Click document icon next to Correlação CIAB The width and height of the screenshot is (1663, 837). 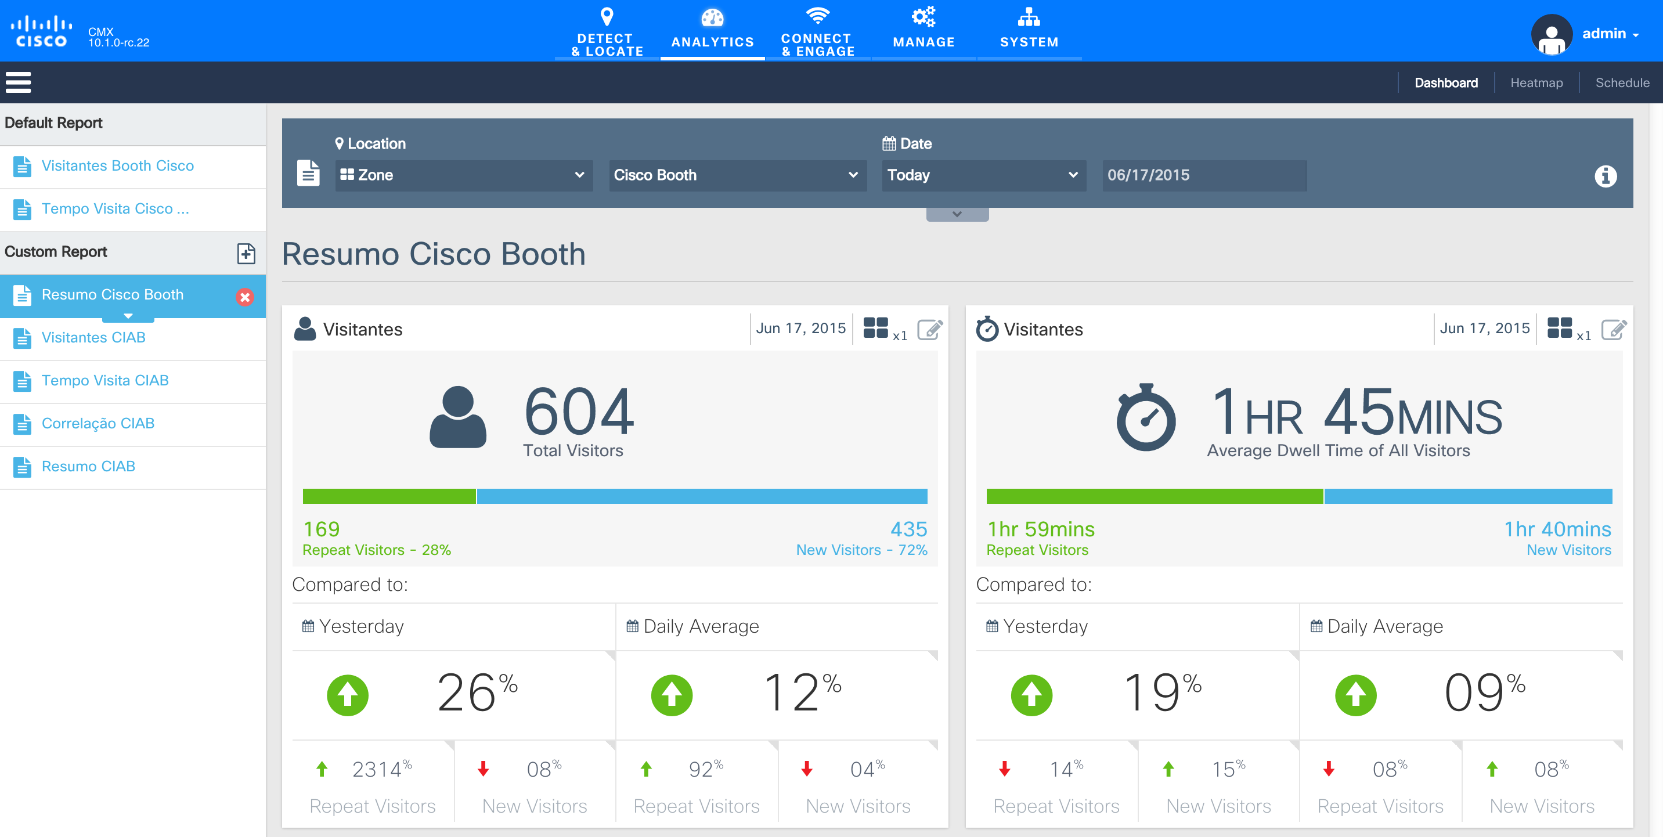click(x=22, y=424)
